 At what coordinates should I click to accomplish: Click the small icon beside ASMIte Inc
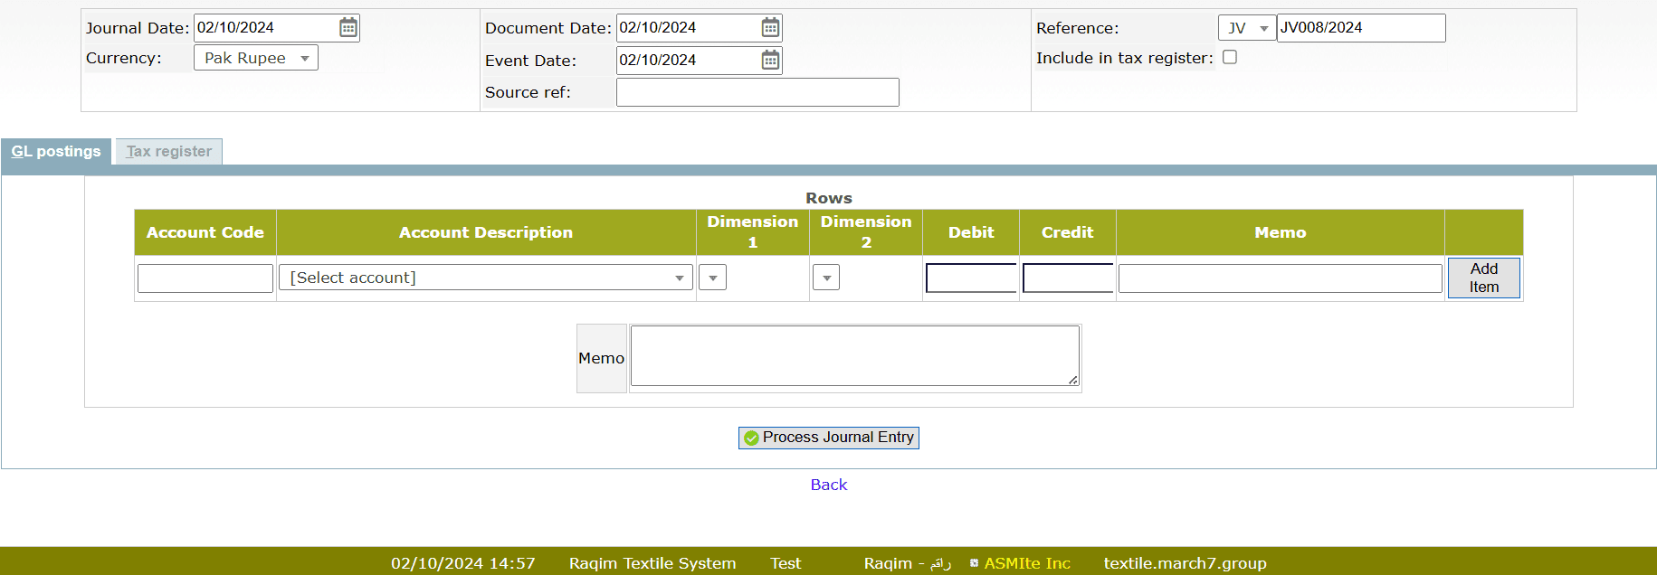tap(974, 563)
